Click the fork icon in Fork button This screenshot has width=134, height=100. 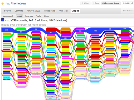point(94,3)
